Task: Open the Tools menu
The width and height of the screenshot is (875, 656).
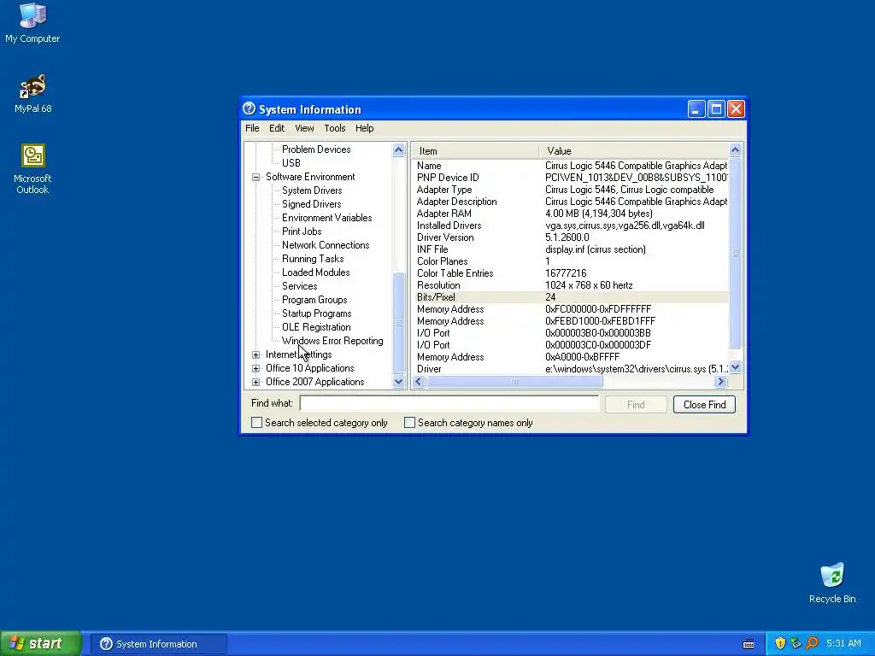Action: (x=335, y=128)
